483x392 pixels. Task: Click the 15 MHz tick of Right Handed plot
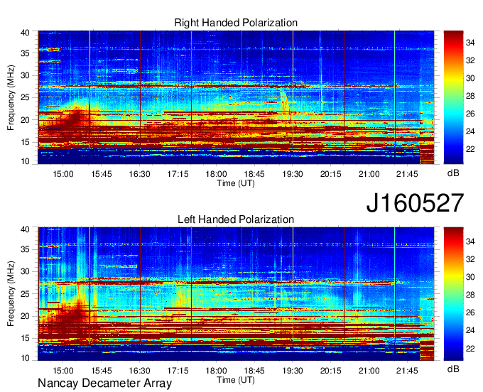coord(25,142)
